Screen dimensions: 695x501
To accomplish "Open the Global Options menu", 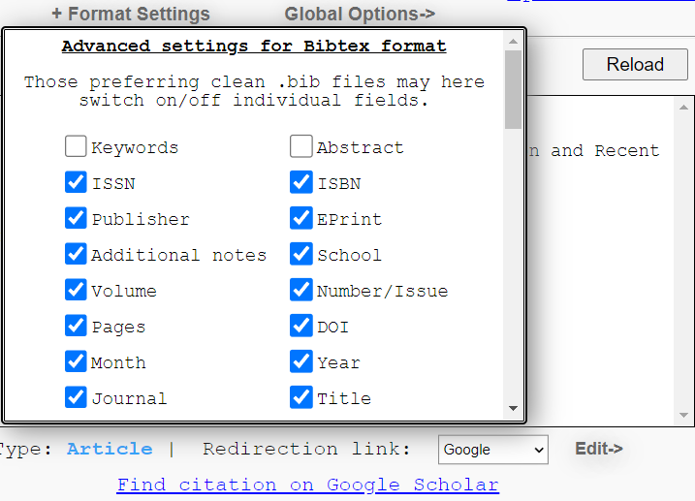I will point(360,14).
